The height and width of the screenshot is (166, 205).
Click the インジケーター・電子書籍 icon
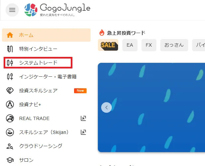click(x=10, y=77)
